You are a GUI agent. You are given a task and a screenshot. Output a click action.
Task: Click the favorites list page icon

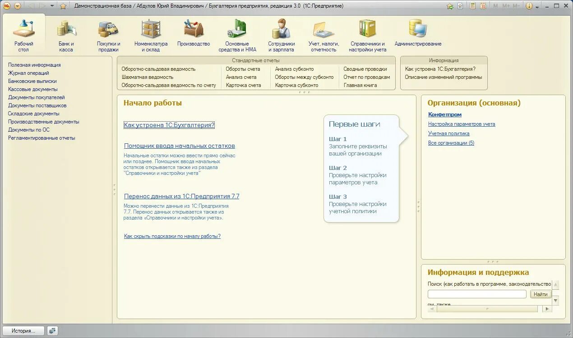(460, 6)
